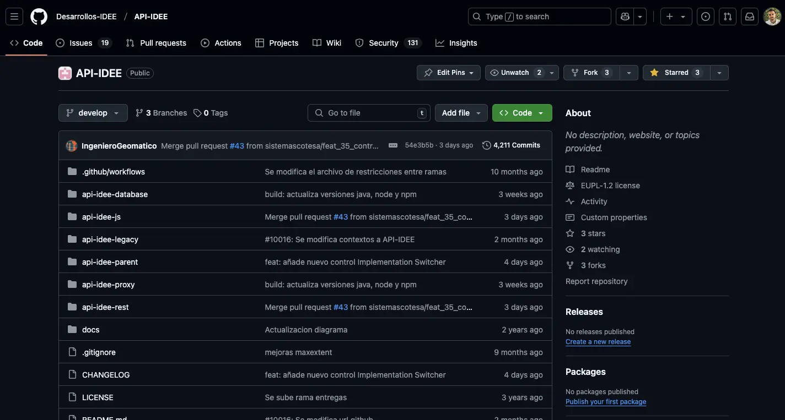Viewport: 785px width, 420px height.
Task: Open the docs folder
Action: pos(91,330)
